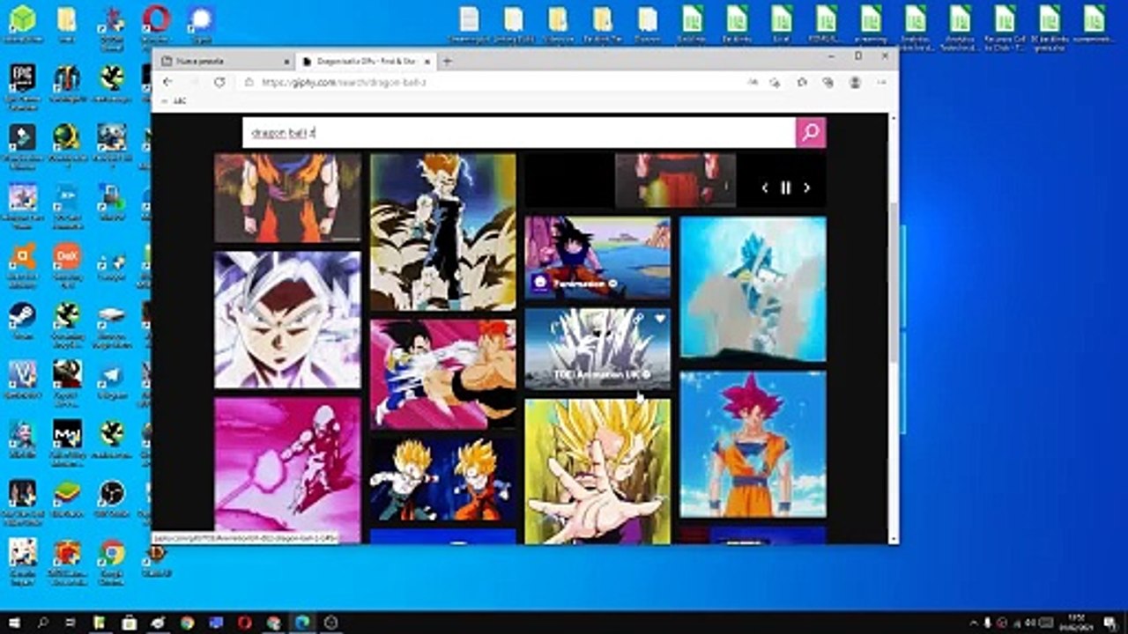Click the page vertical scrollbar in browser
1128x634 pixels.
[893, 282]
